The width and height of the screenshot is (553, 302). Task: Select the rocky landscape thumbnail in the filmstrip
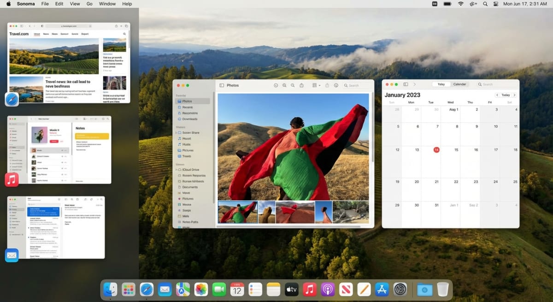(x=351, y=212)
